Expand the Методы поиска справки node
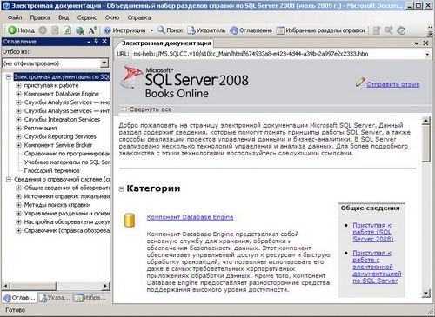The width and height of the screenshot is (435, 317). pyautogui.click(x=18, y=205)
